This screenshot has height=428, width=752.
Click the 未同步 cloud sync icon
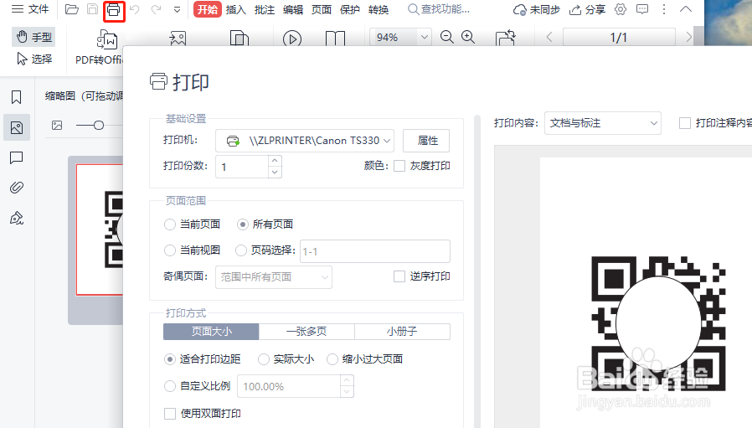tap(519, 9)
